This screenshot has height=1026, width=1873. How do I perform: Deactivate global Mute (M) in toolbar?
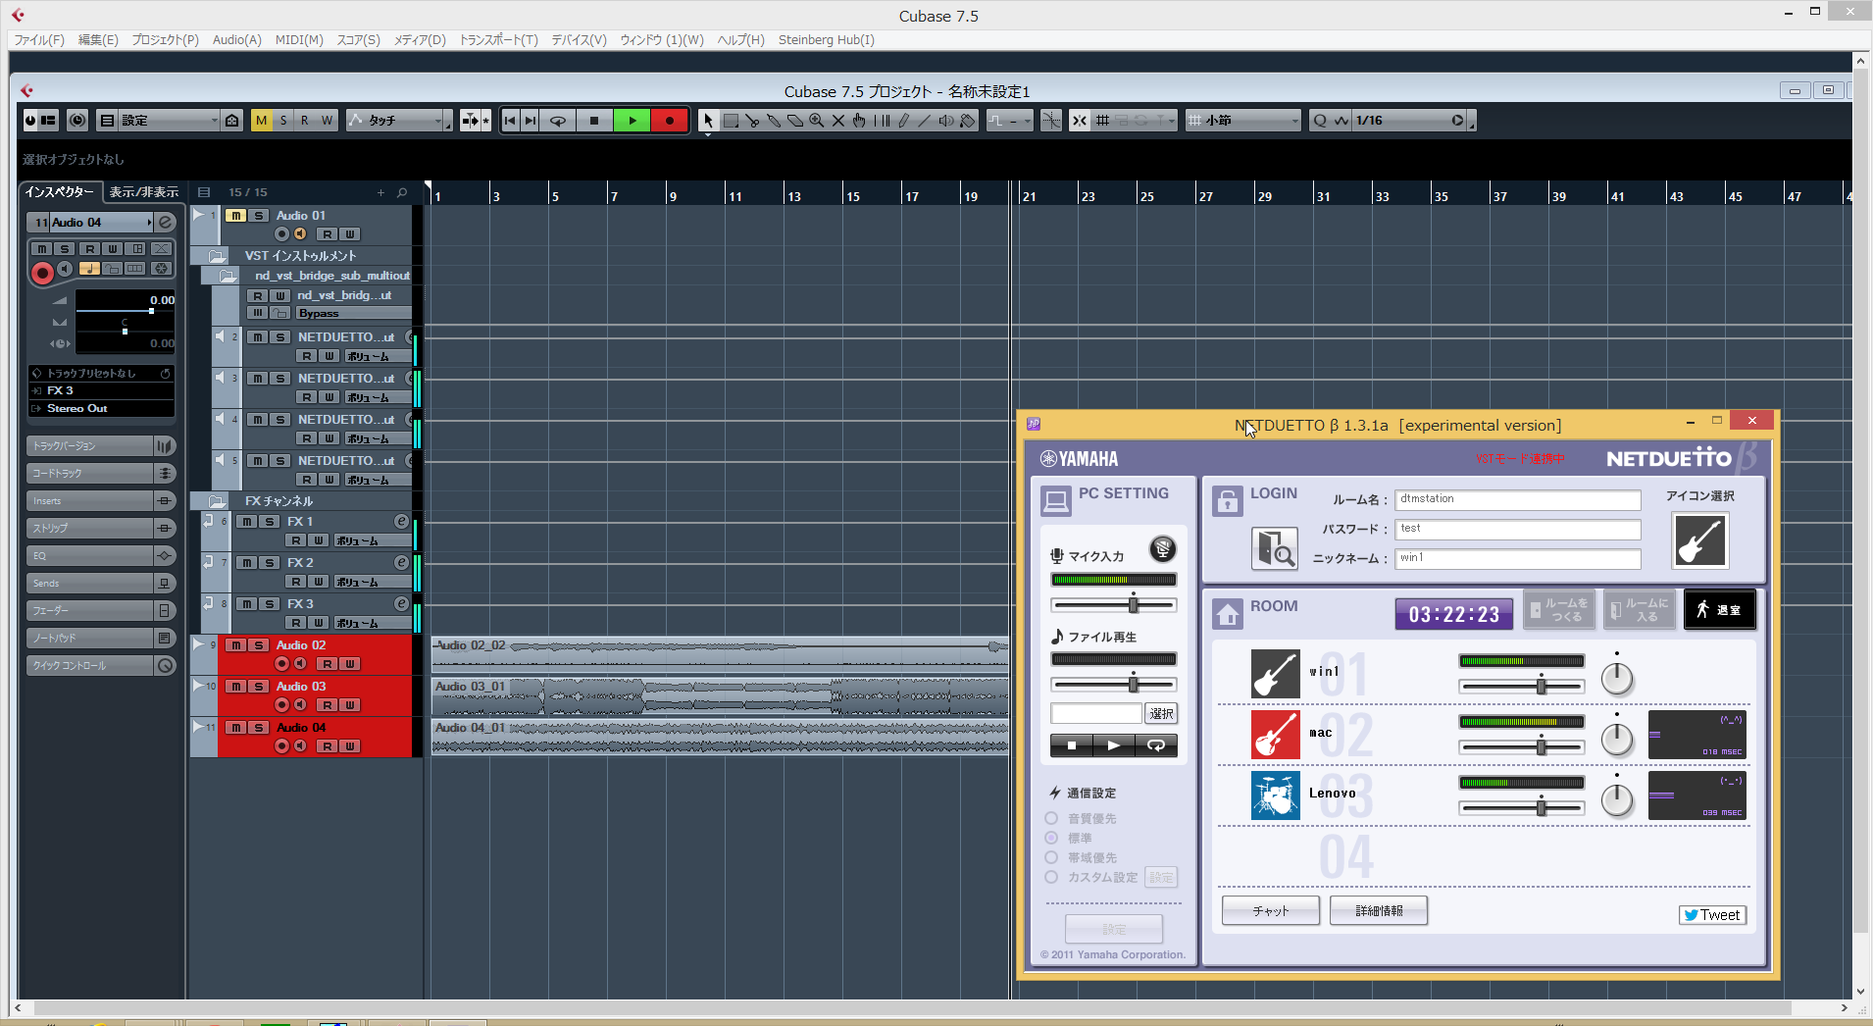click(x=261, y=121)
